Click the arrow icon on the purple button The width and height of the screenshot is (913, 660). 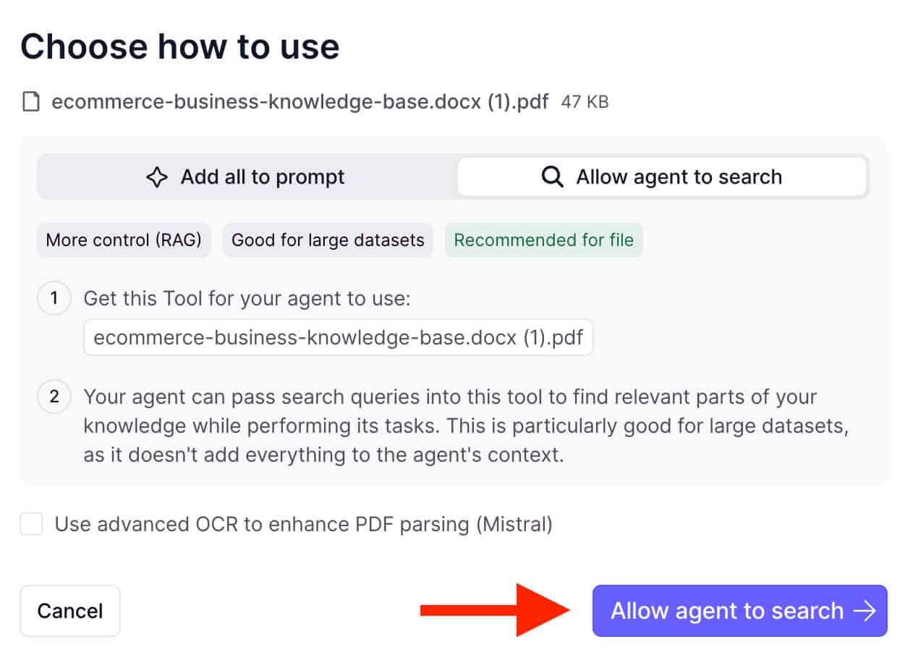(x=864, y=611)
